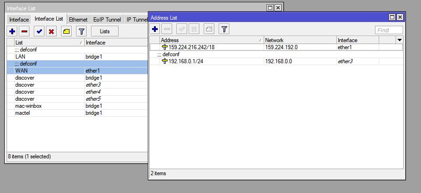
Task: Open the EoIP Tunnel tab
Action: click(107, 20)
